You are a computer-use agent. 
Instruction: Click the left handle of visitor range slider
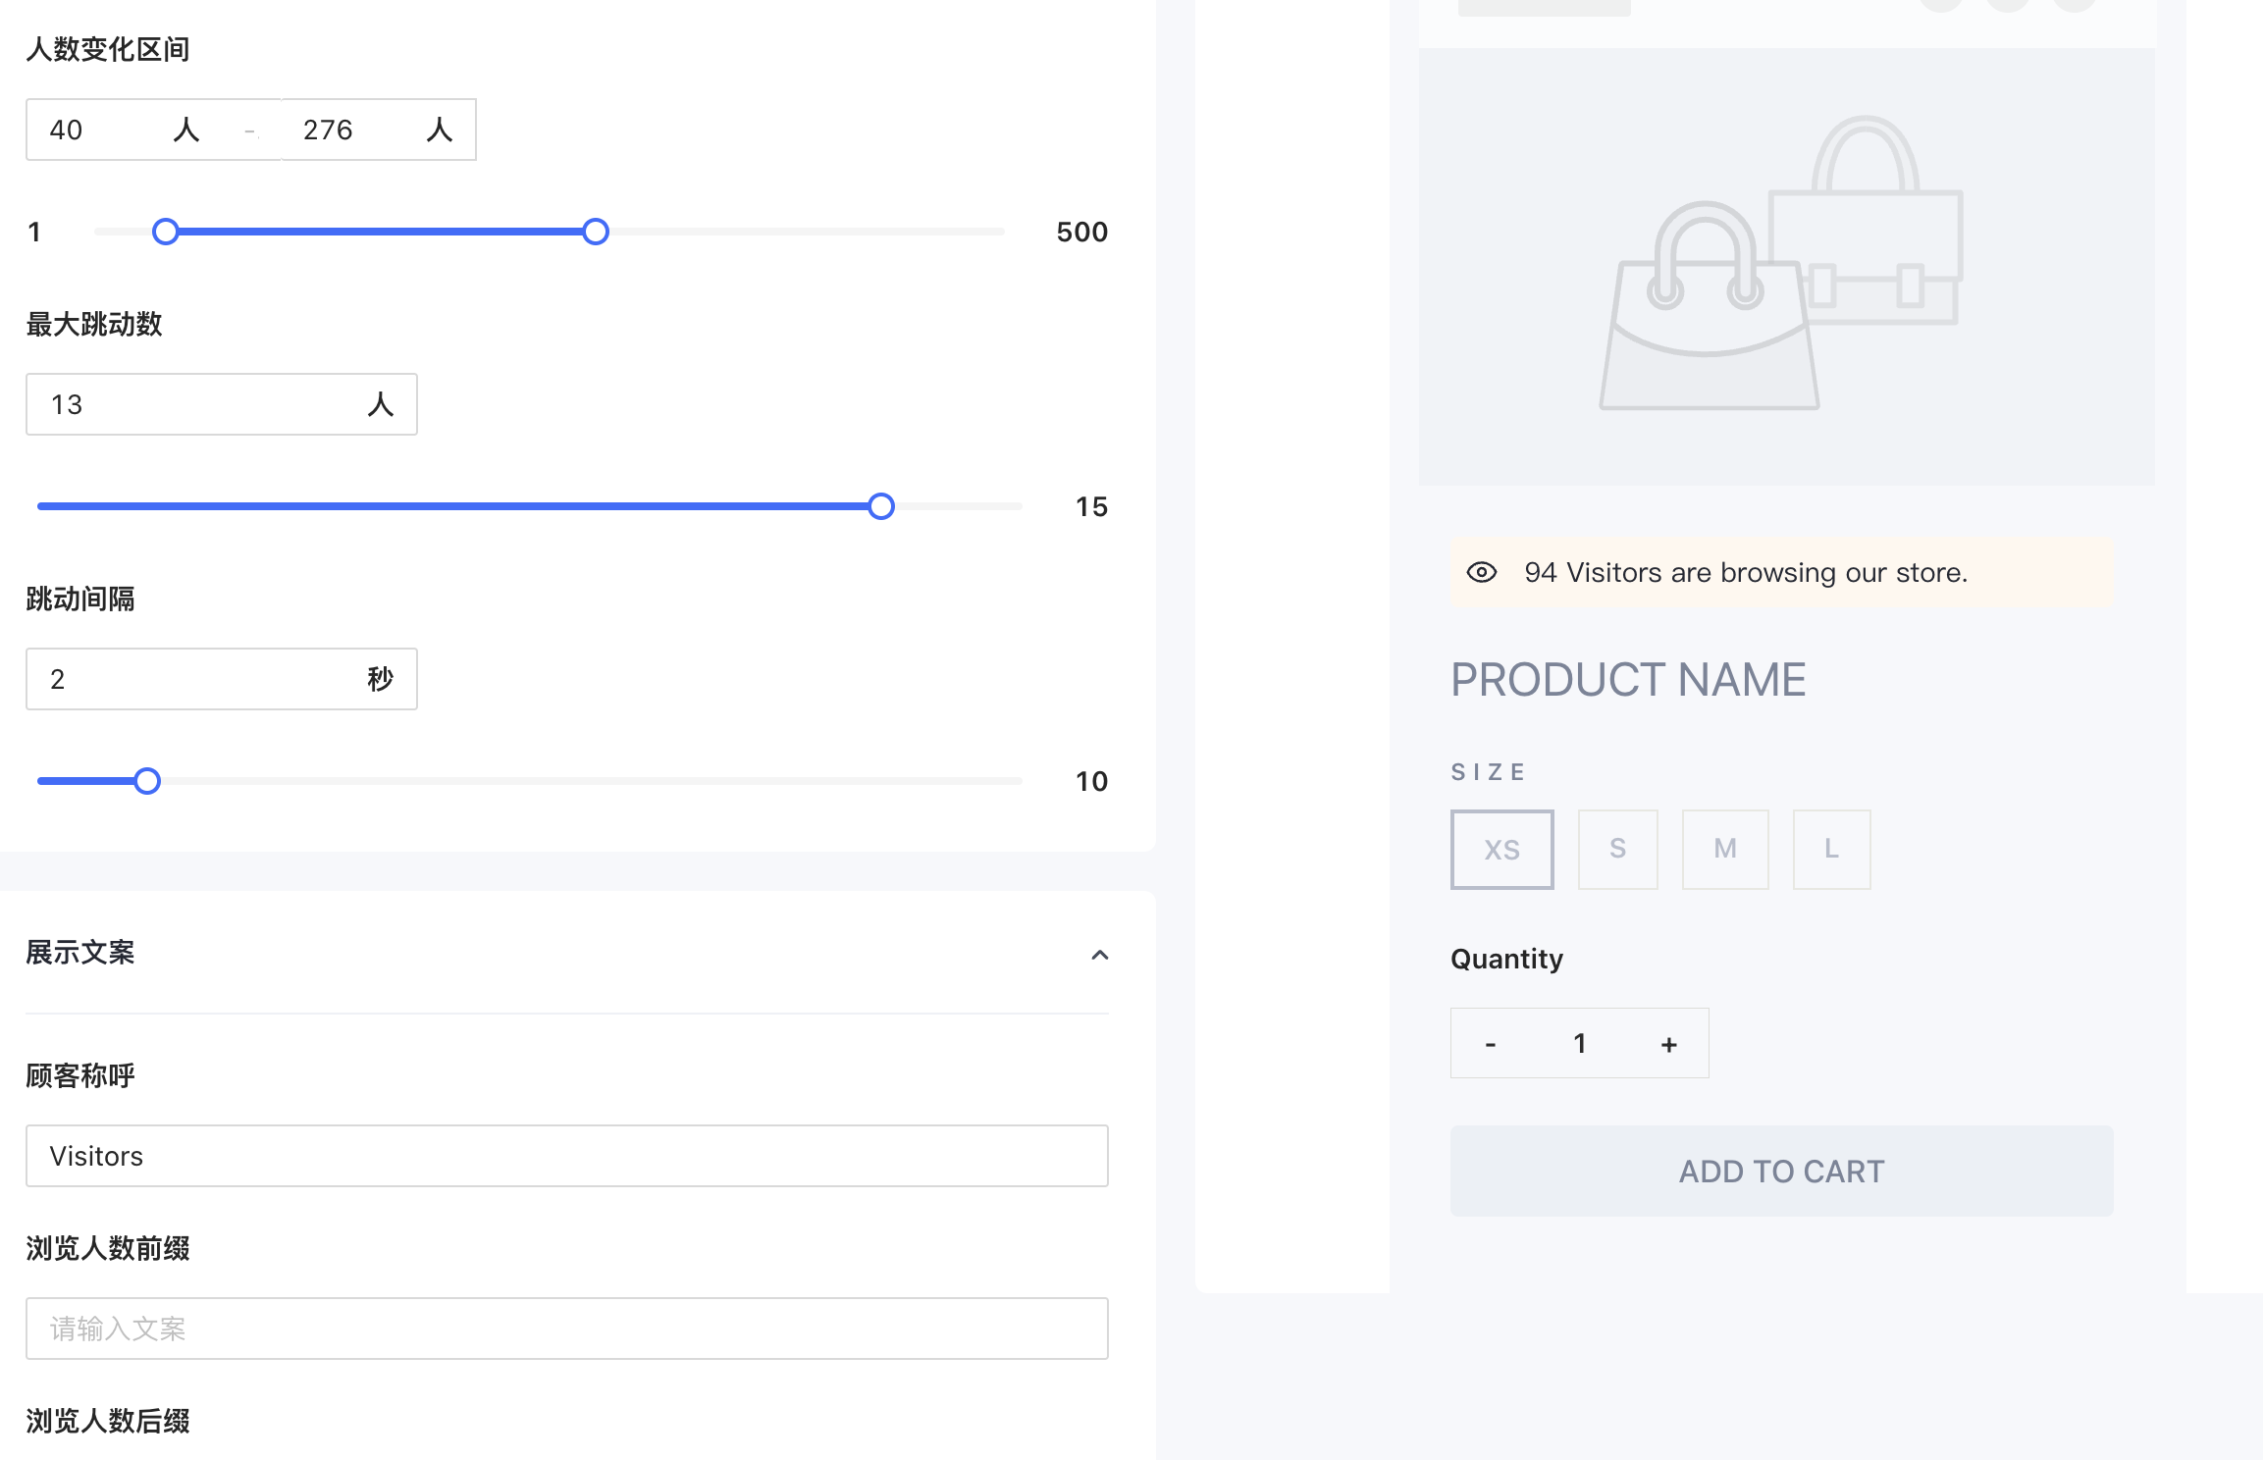pyautogui.click(x=166, y=232)
